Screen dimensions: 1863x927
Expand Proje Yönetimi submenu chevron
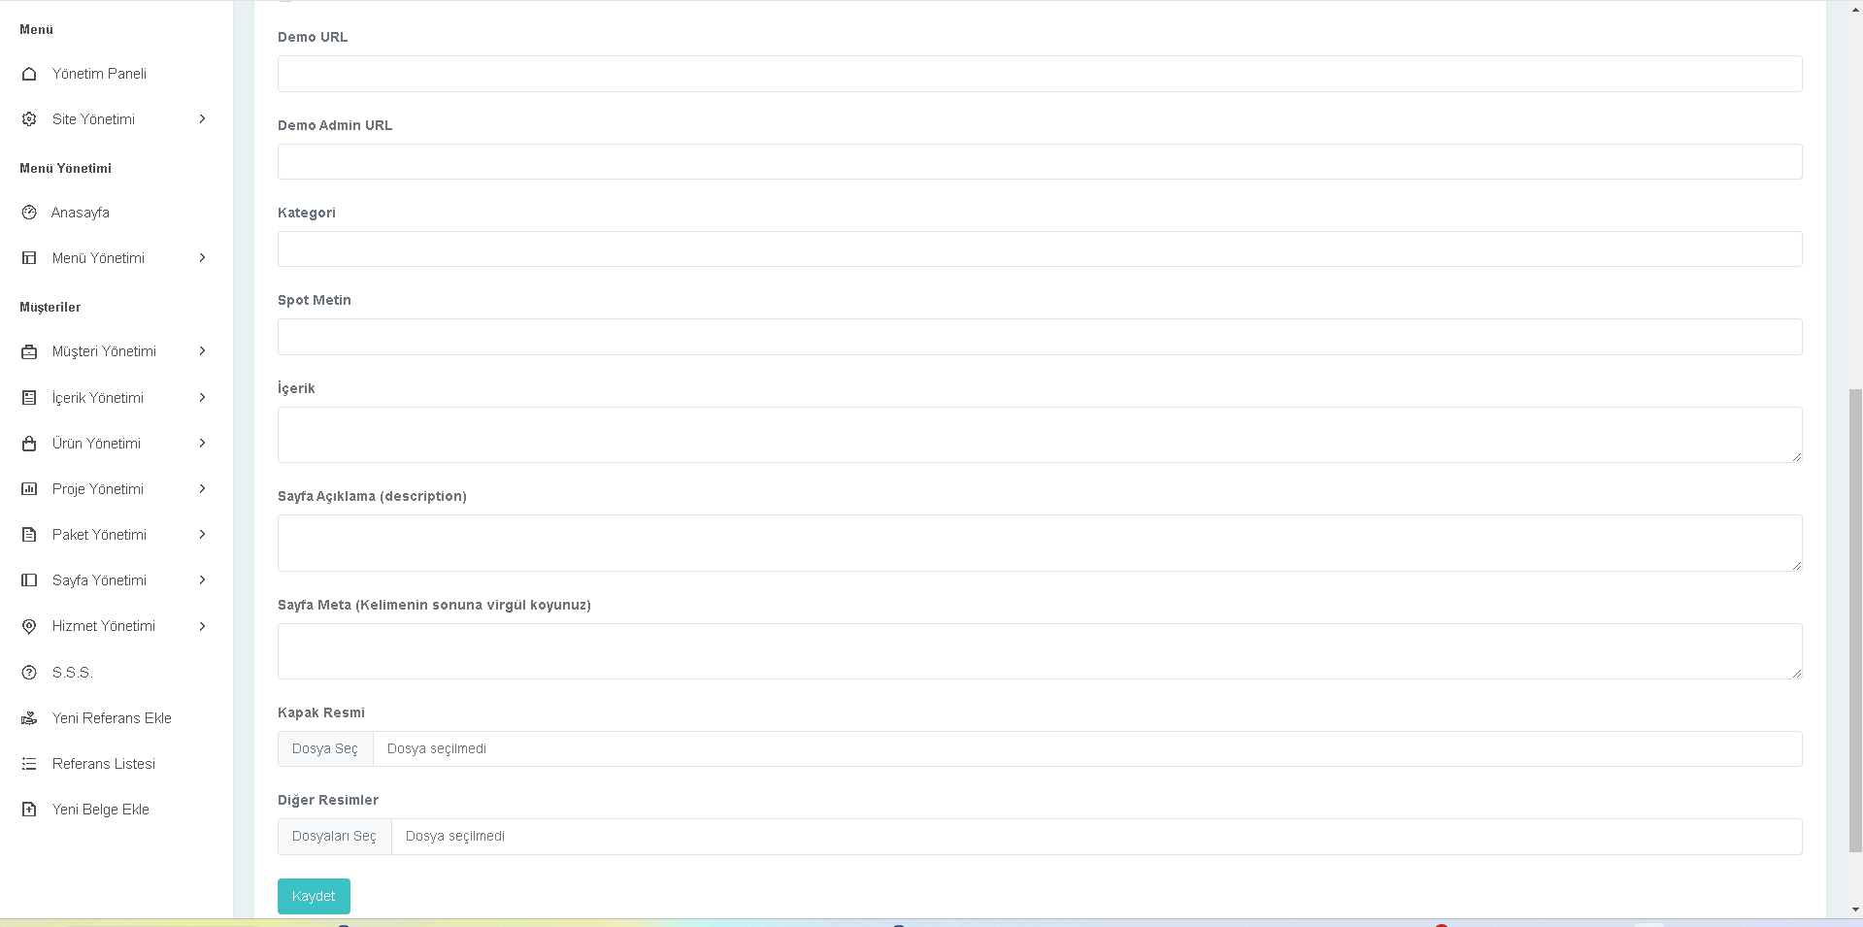pyautogui.click(x=202, y=489)
